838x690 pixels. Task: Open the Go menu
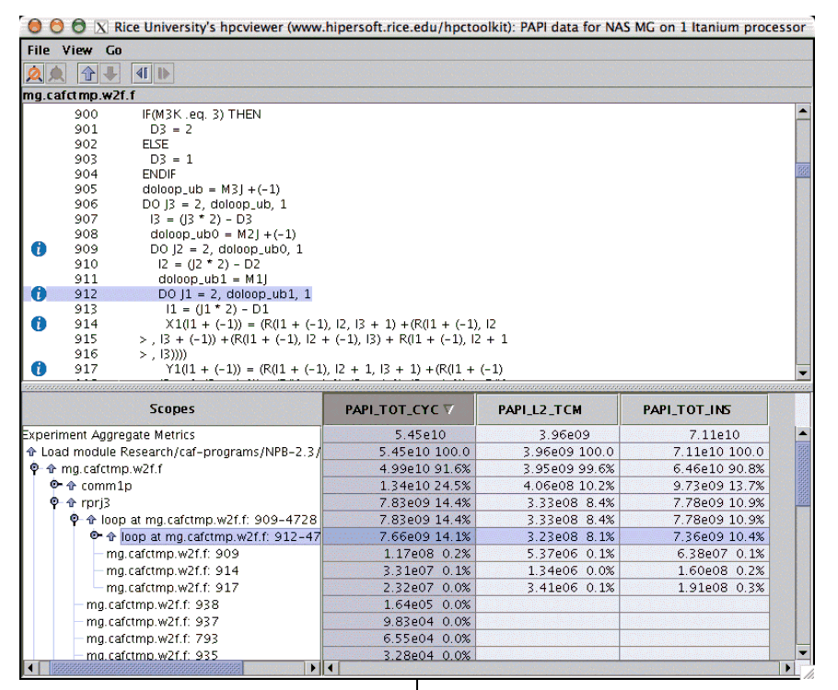[114, 50]
